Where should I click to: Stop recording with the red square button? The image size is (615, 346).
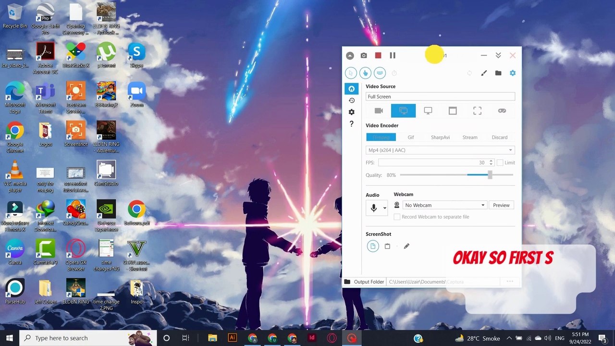[x=378, y=56]
